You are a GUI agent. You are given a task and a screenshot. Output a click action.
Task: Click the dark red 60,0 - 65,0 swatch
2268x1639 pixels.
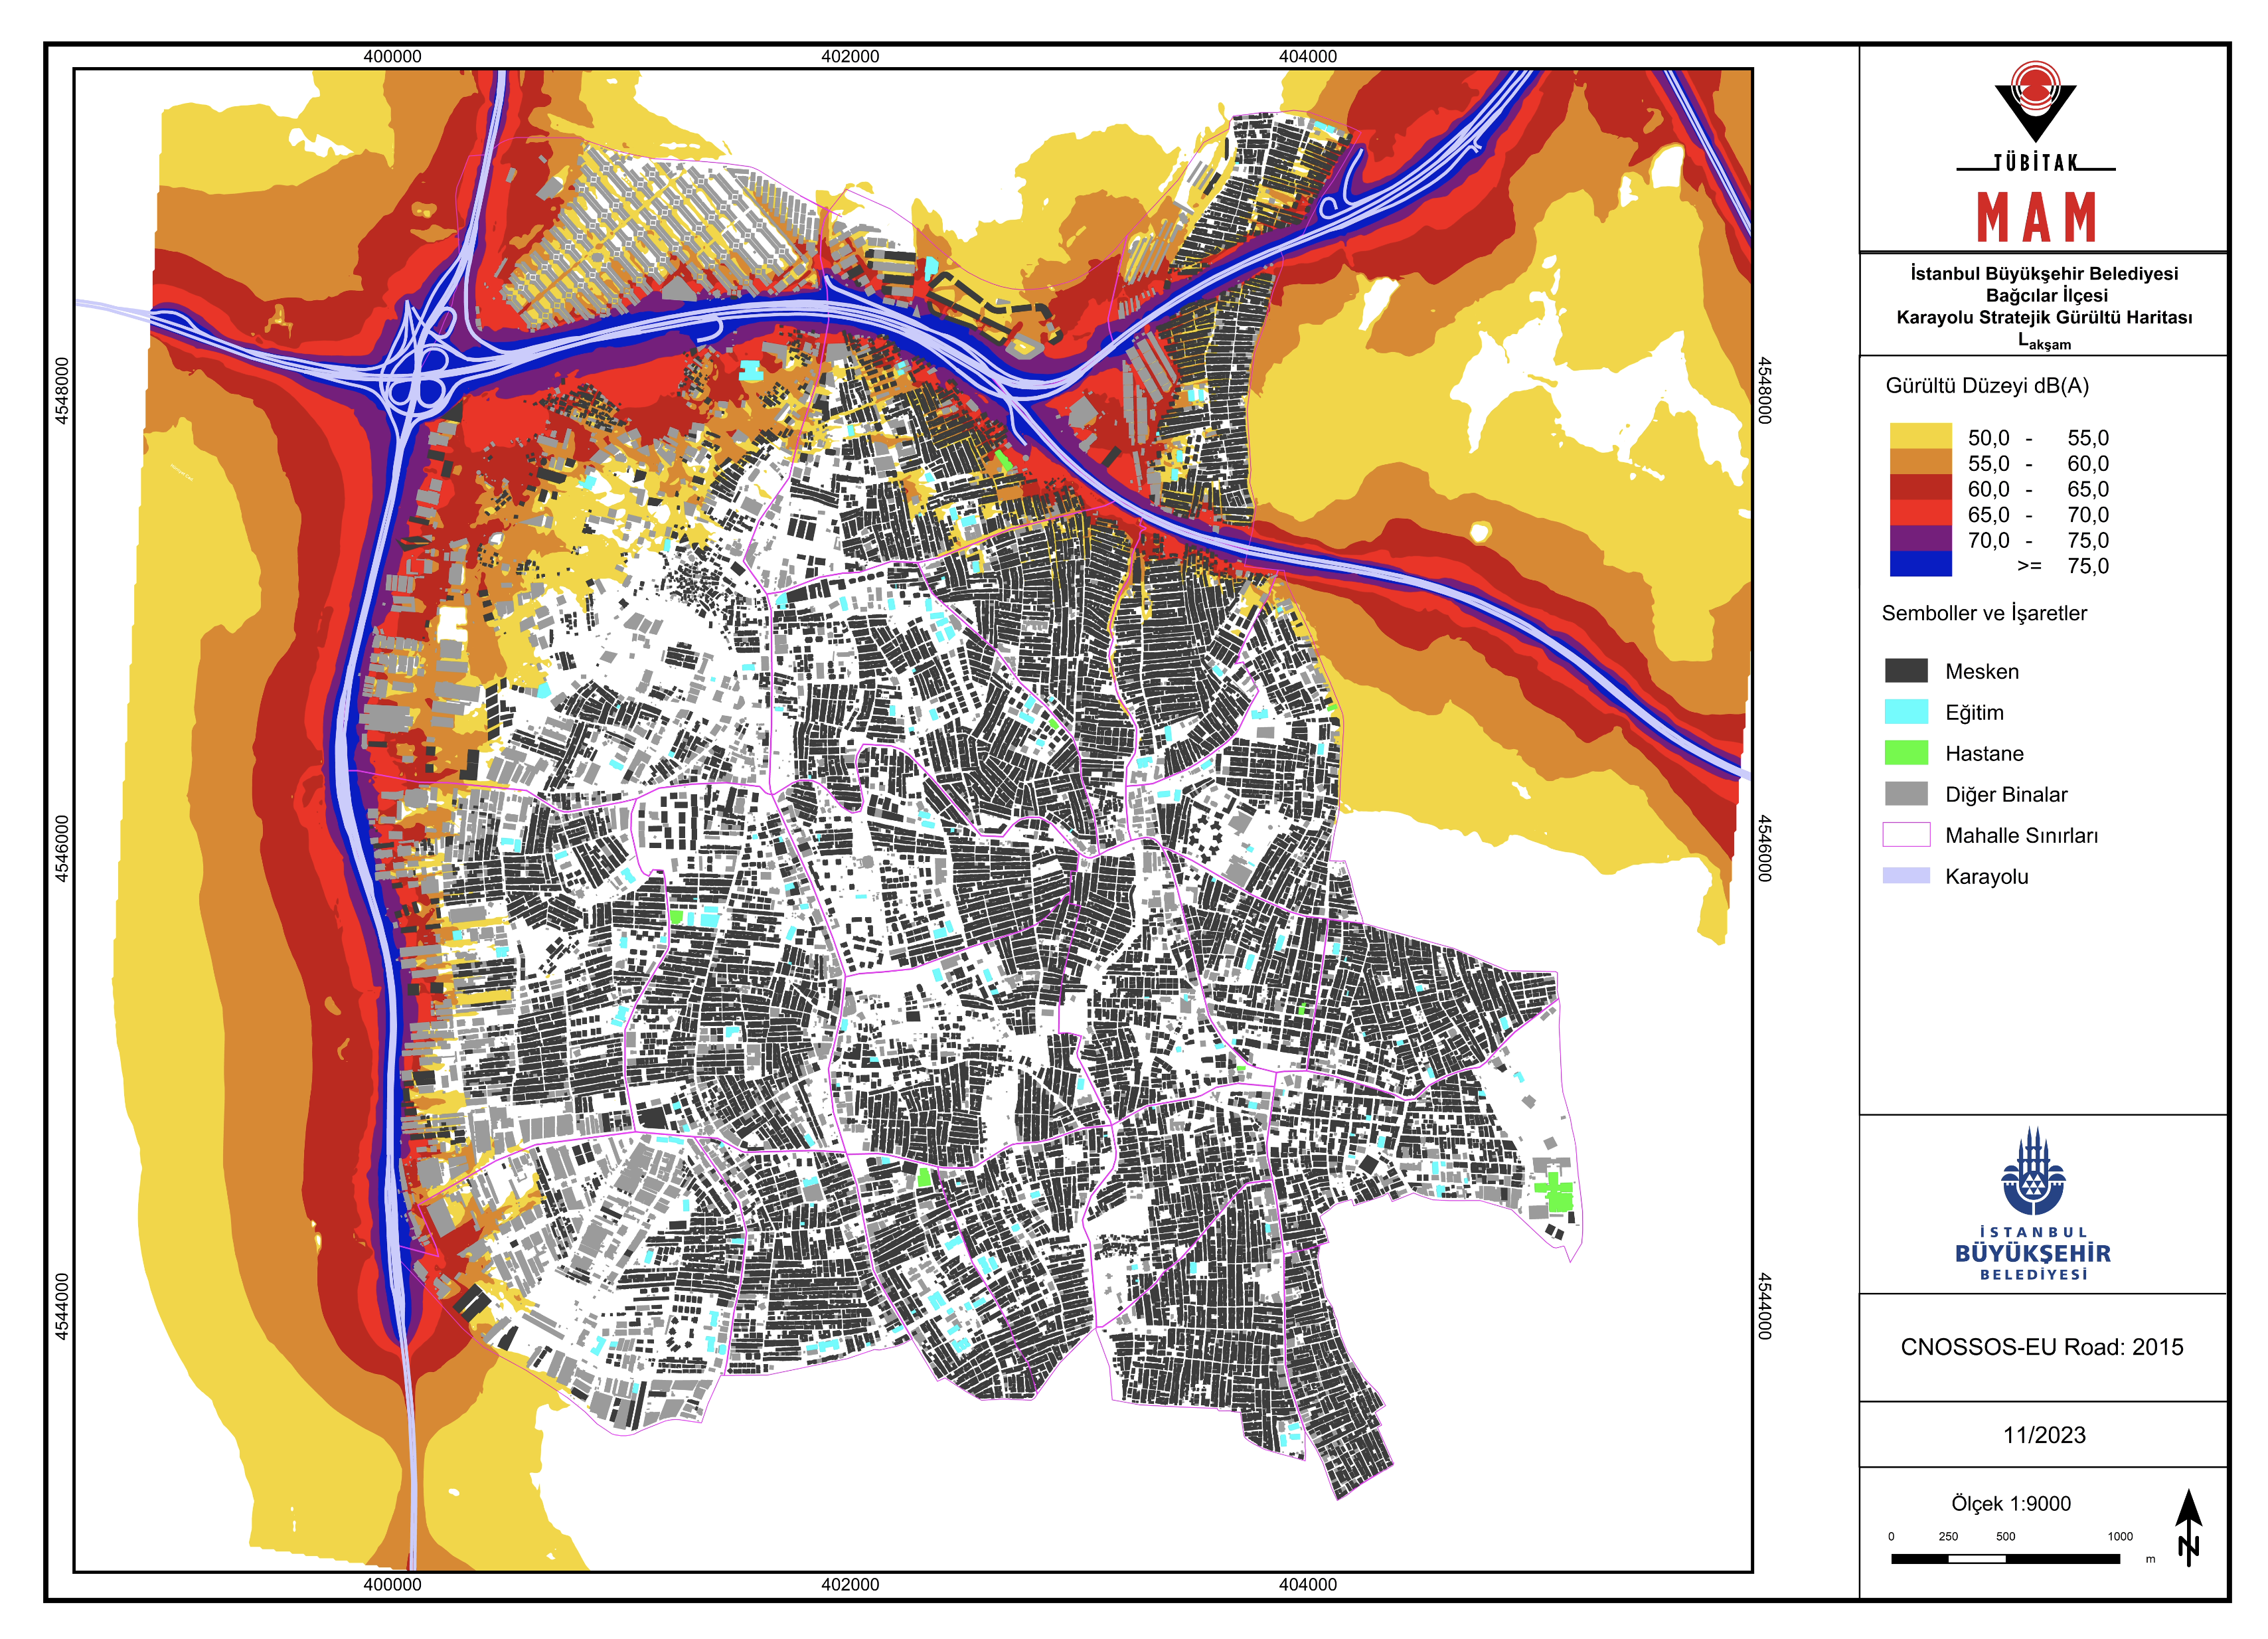1920,488
